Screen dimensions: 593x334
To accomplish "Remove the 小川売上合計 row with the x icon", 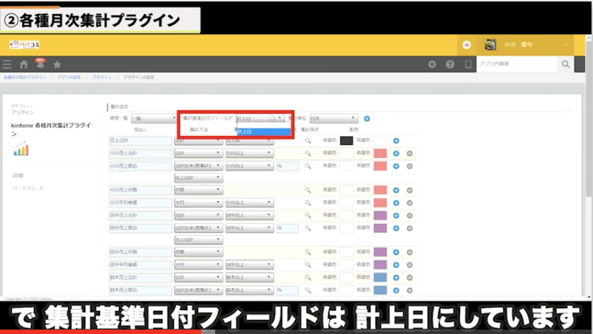I will (x=410, y=153).
